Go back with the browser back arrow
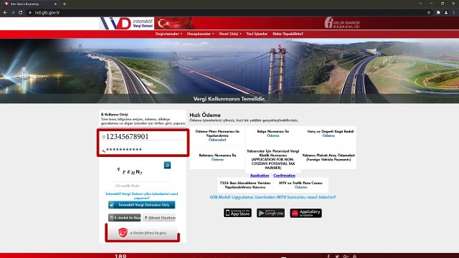 pyautogui.click(x=5, y=13)
